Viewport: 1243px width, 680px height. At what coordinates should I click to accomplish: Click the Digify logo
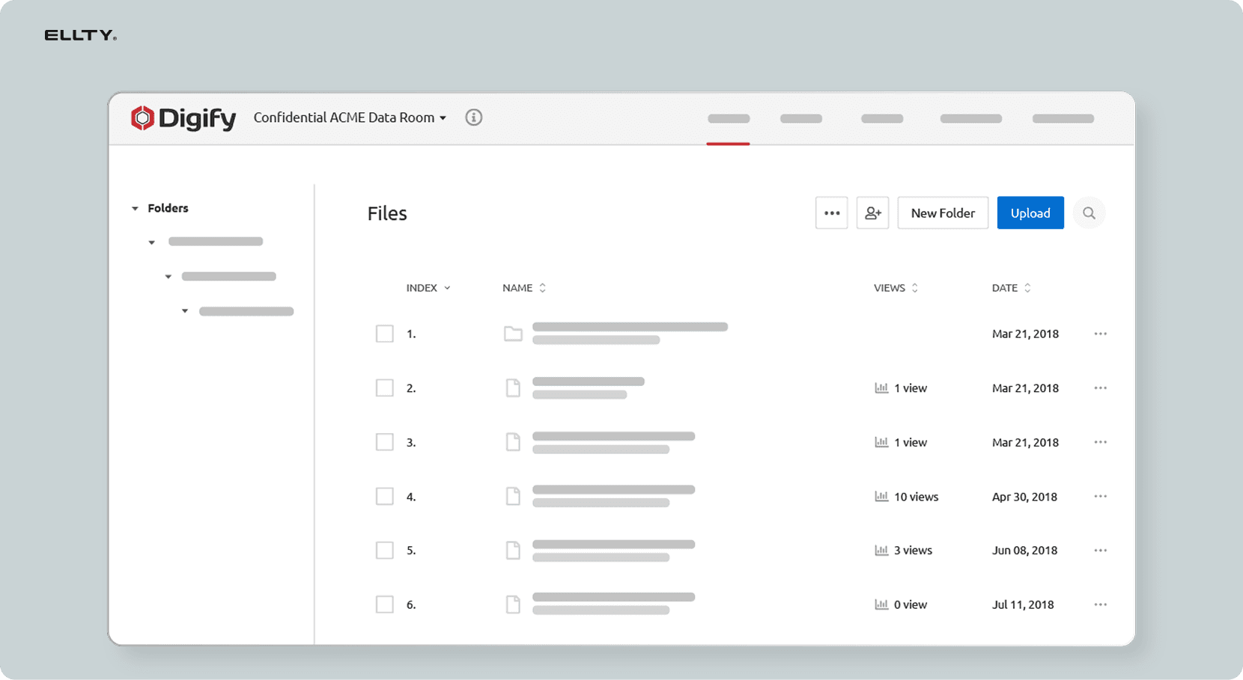(x=183, y=118)
